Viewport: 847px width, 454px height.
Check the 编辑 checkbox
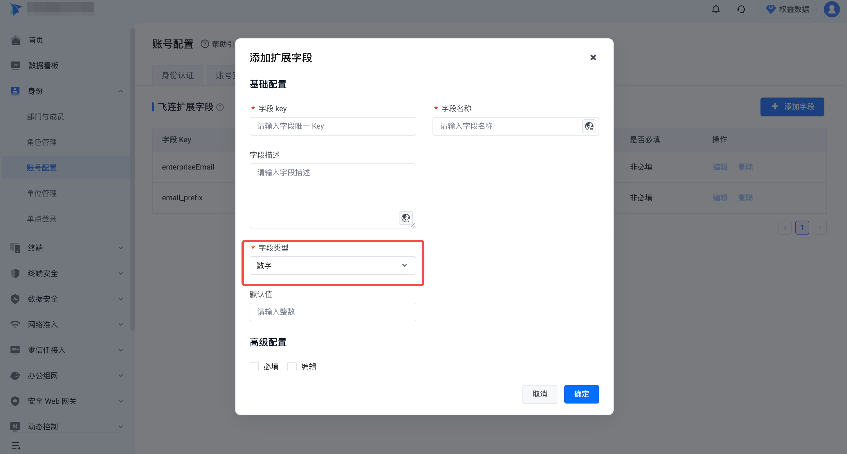click(x=292, y=367)
